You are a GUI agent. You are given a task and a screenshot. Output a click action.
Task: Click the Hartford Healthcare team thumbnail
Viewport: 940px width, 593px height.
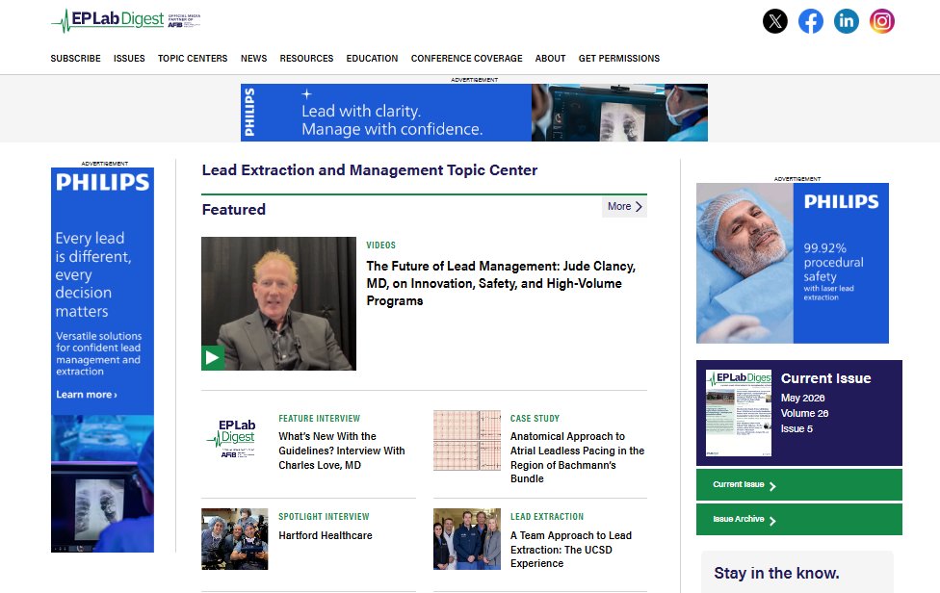tap(234, 538)
